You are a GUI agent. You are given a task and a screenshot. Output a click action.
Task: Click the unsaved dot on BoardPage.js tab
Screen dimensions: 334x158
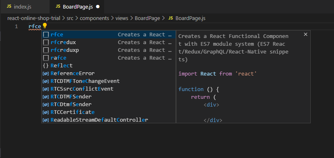pyautogui.click(x=98, y=7)
